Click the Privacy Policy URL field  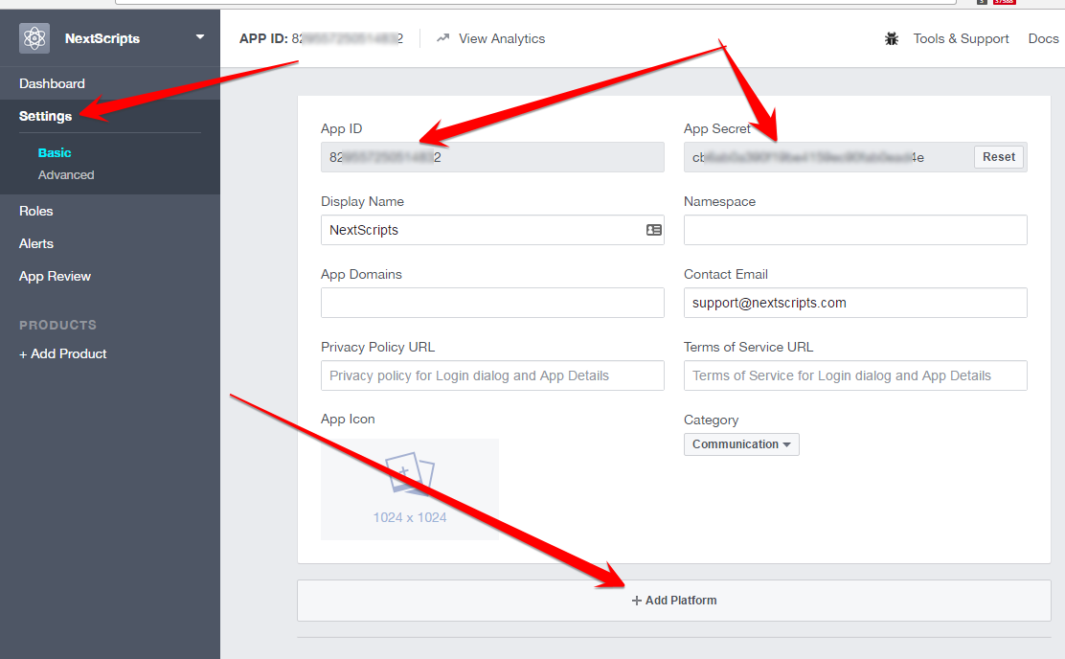coord(492,375)
